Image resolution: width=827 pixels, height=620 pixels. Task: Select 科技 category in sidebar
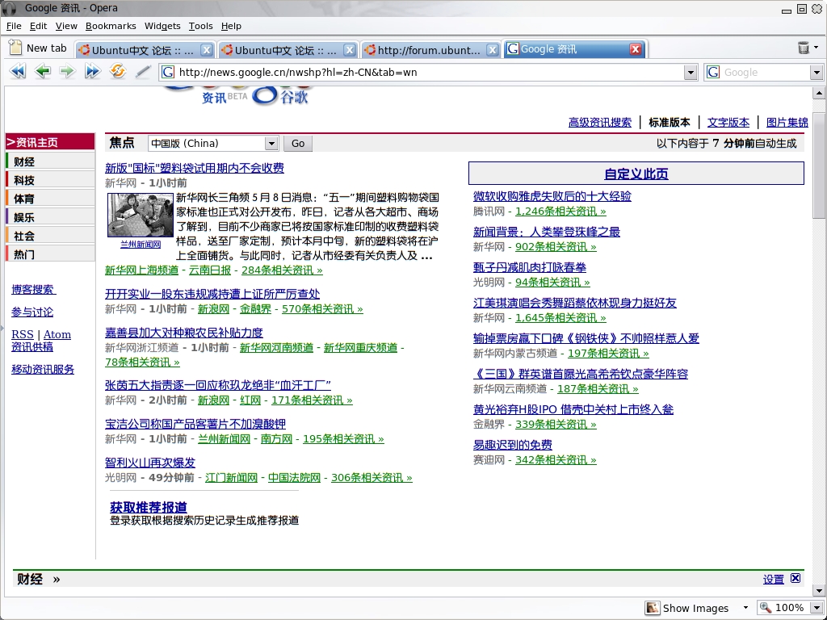click(50, 180)
